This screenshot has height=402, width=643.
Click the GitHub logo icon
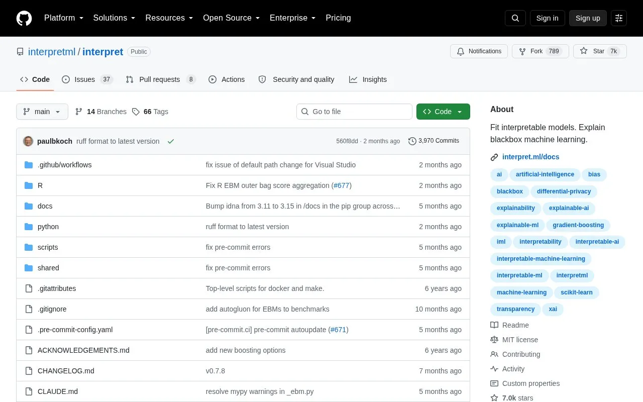pyautogui.click(x=24, y=18)
